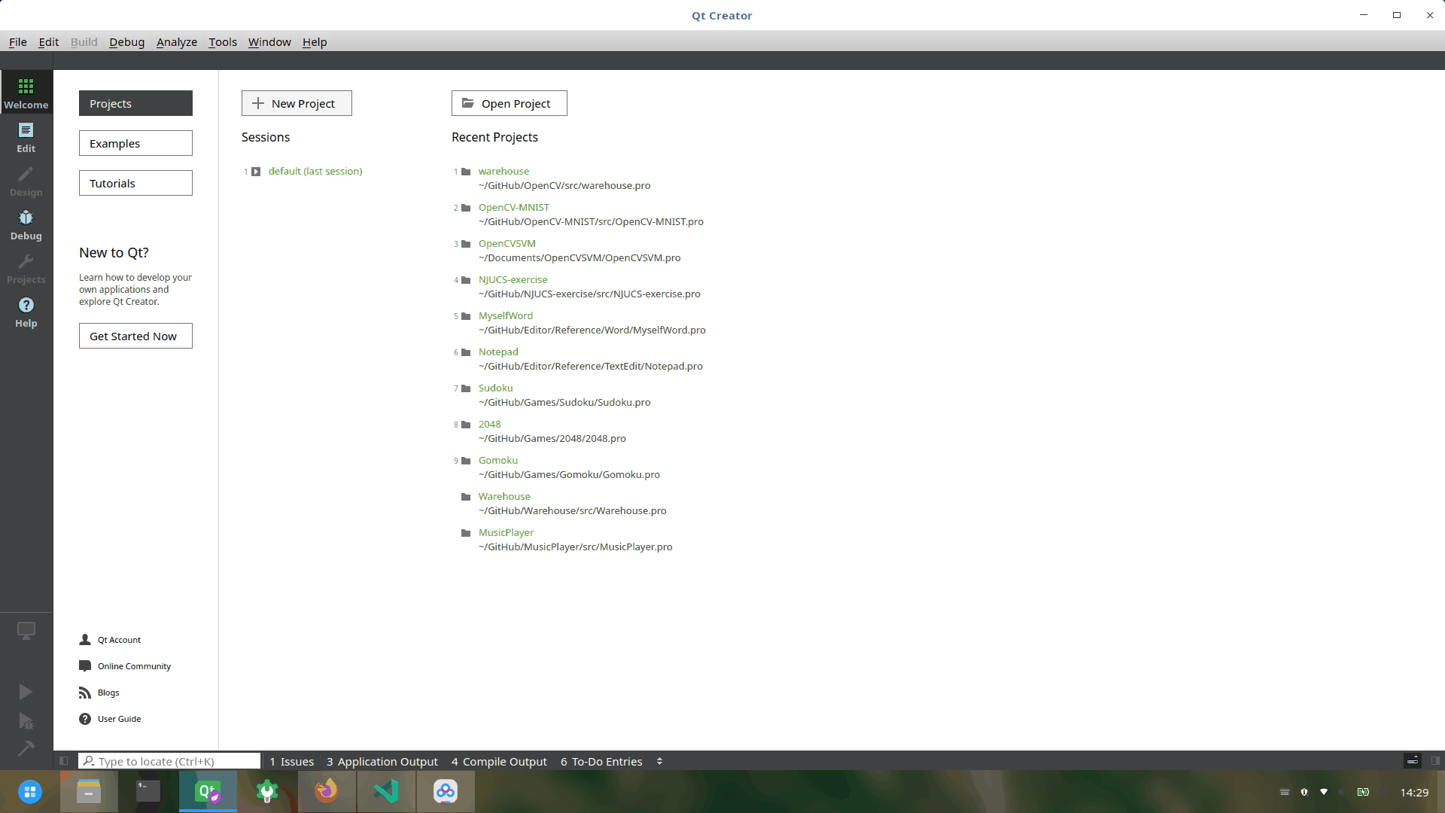Expand the To-Do Entries panel

click(x=601, y=760)
